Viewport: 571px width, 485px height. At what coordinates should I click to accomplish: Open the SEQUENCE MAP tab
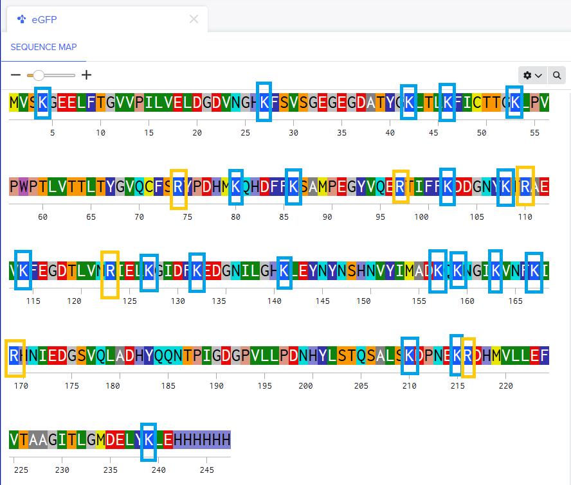[44, 47]
